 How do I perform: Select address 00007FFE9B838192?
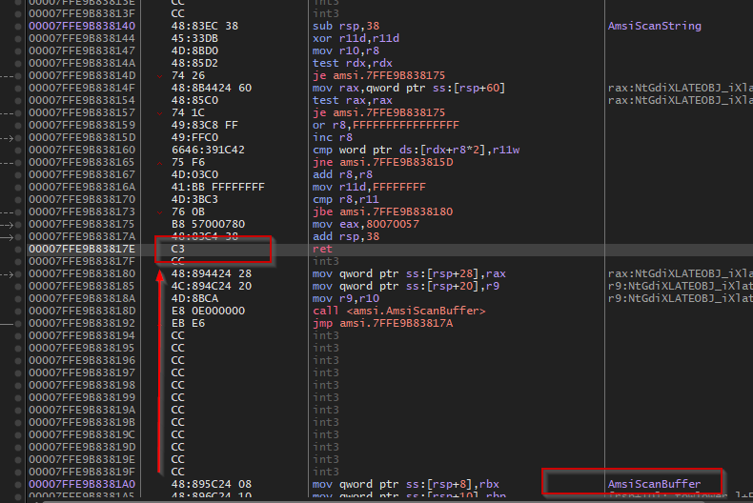point(82,324)
